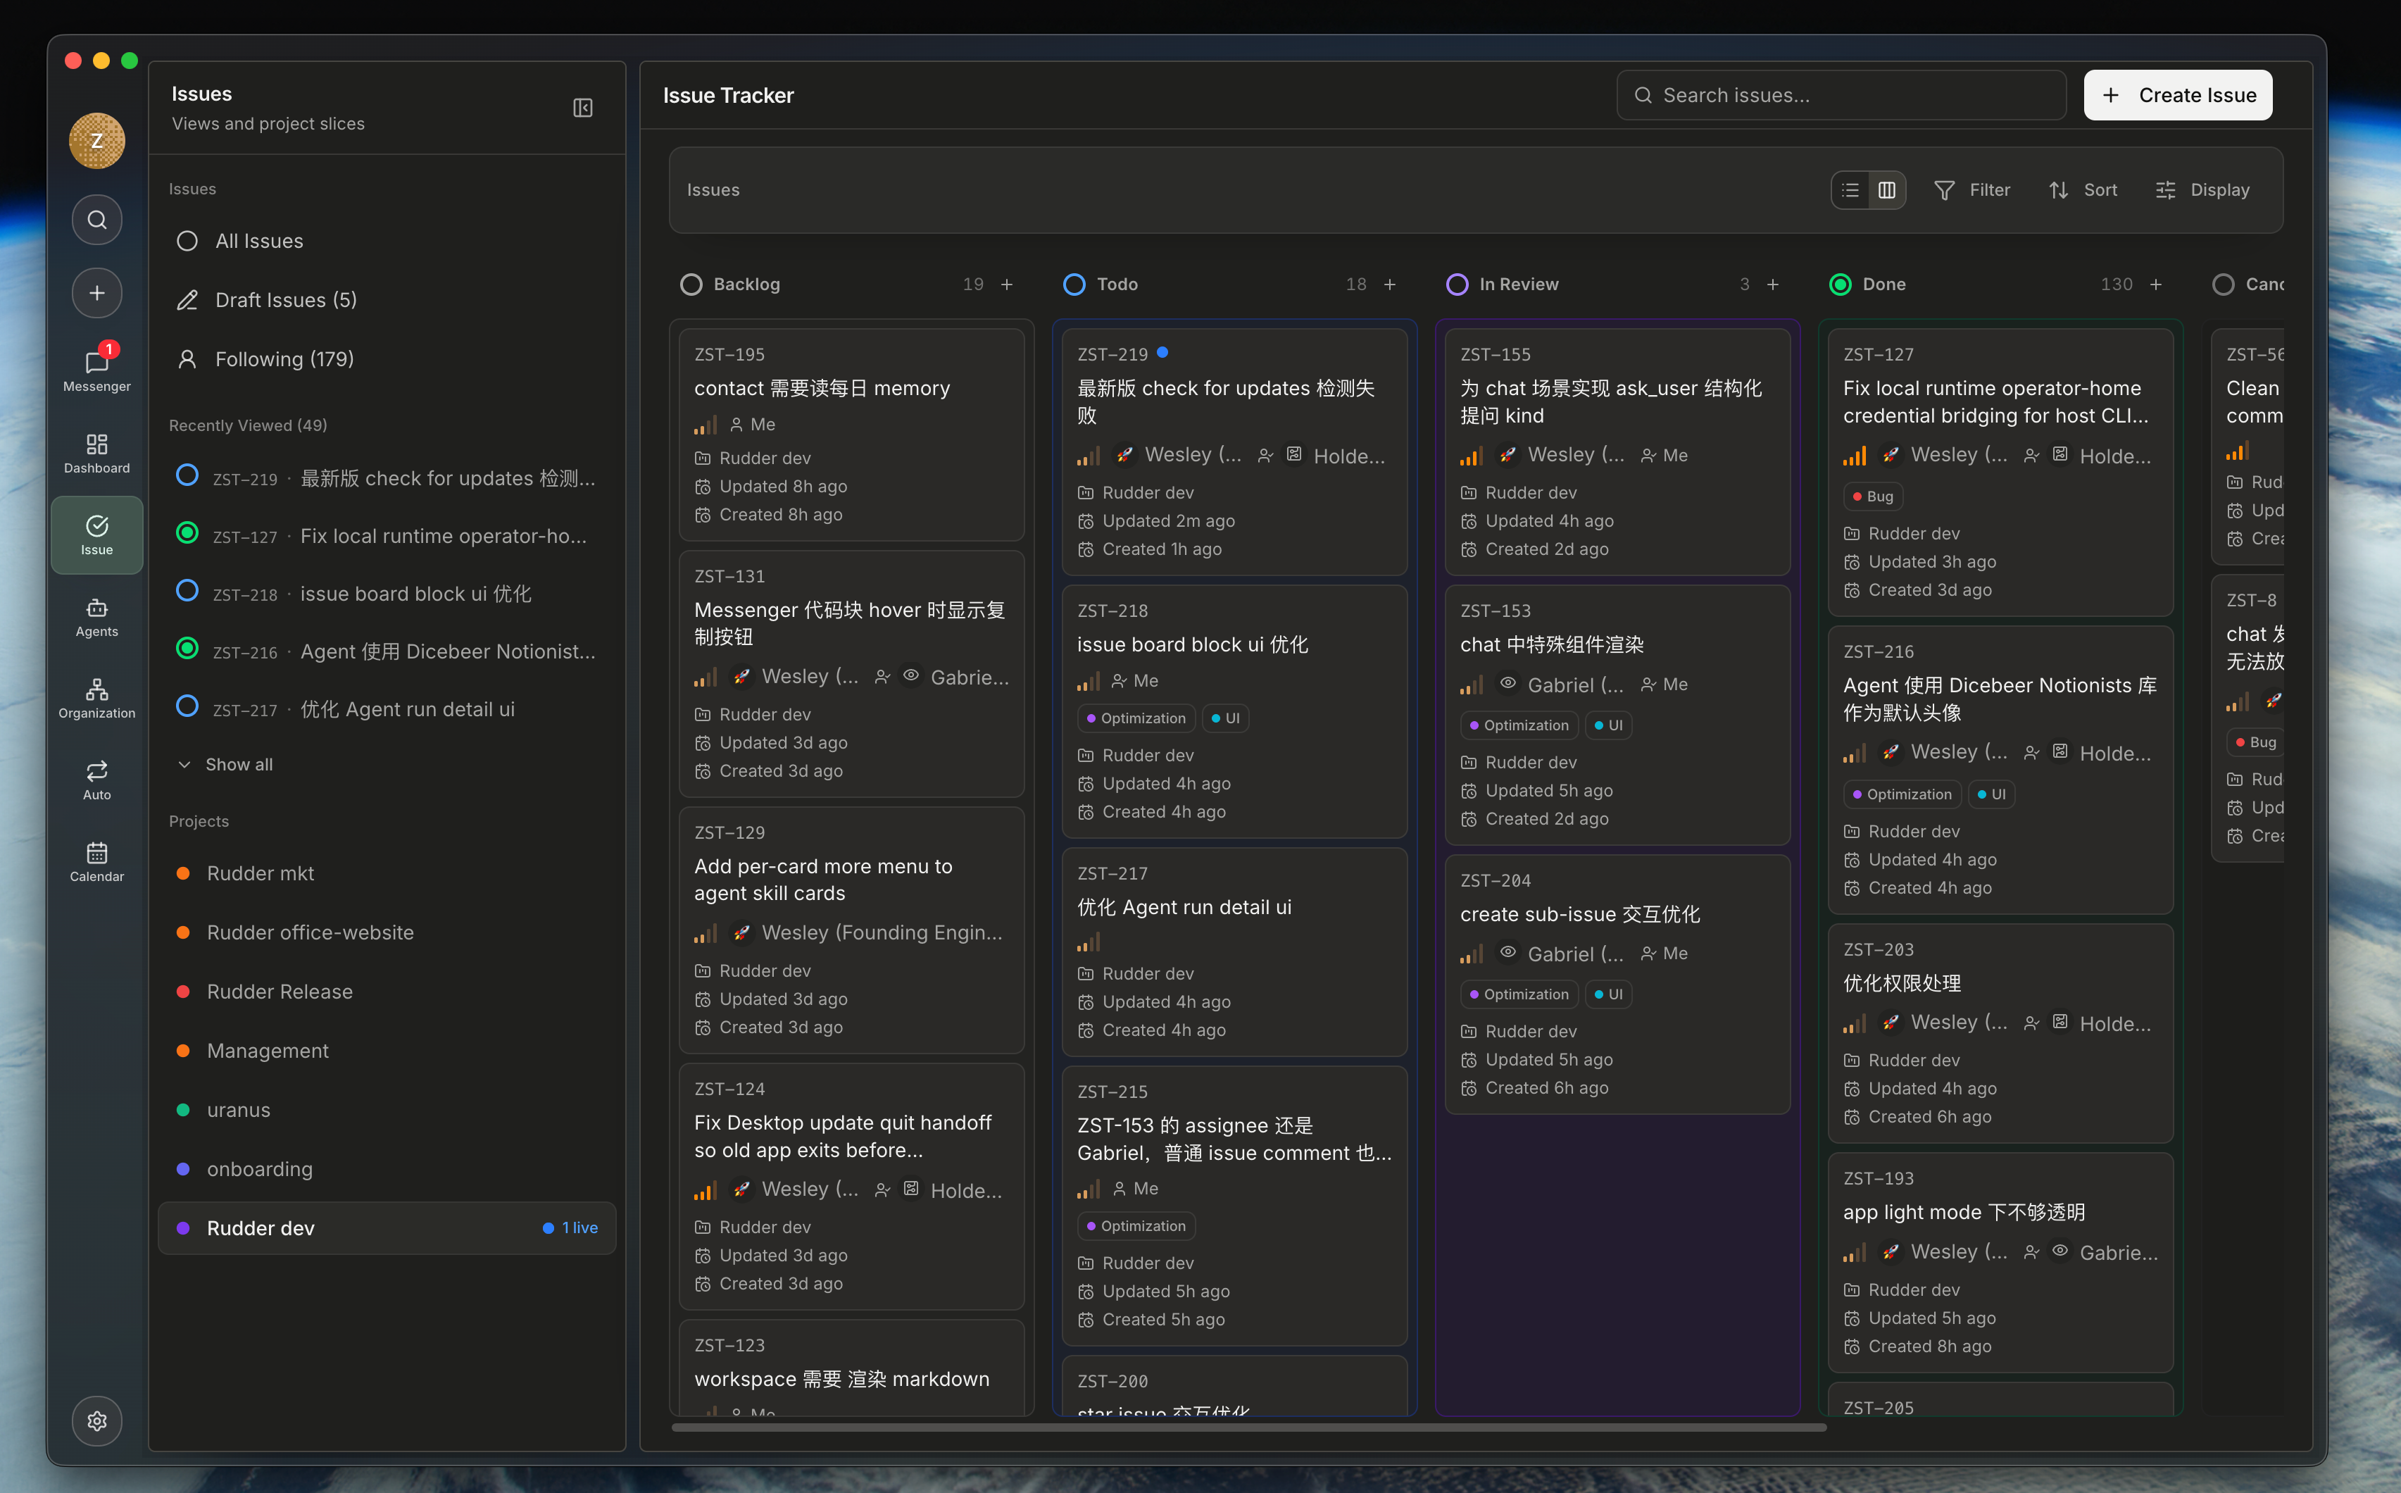The image size is (2401, 1493).
Task: Open recent issue ZST-127
Action: point(387,536)
